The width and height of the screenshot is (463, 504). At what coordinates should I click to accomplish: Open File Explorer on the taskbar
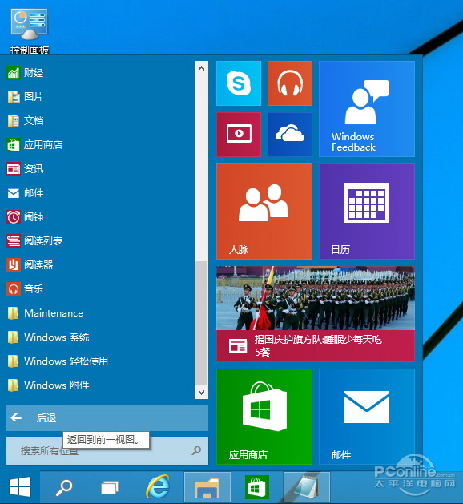click(207, 487)
